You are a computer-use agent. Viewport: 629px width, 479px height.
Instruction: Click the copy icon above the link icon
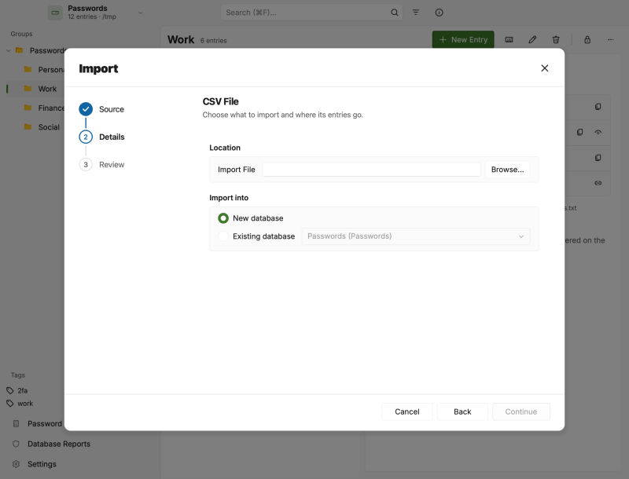(x=598, y=158)
